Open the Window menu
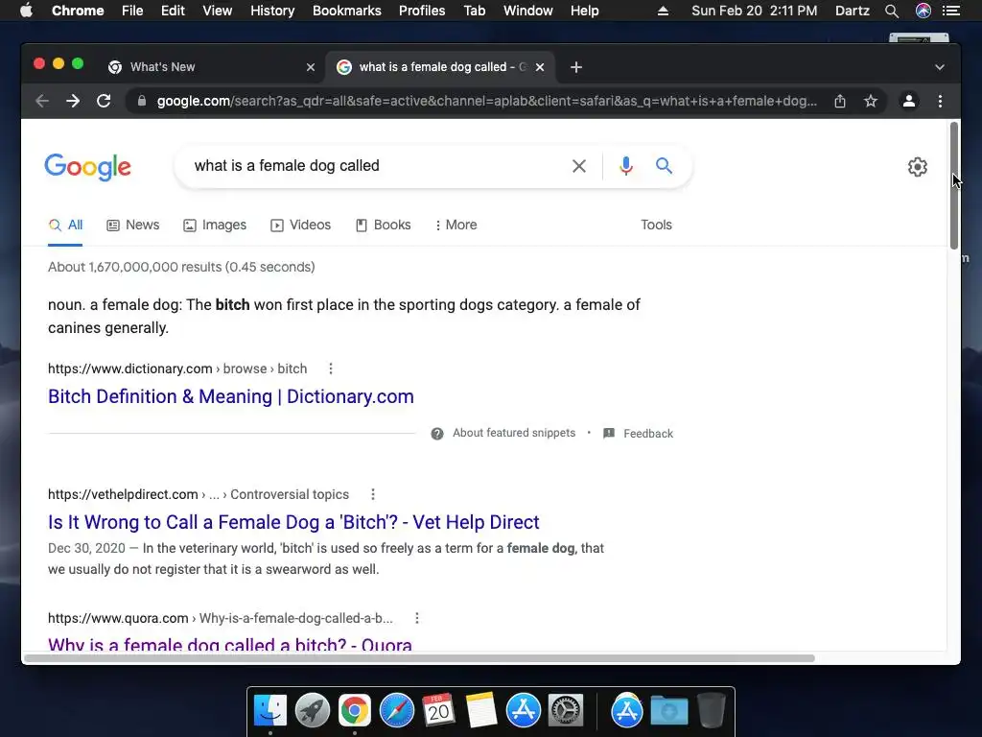 coord(528,11)
